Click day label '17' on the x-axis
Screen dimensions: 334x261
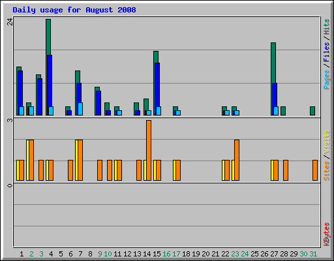pos(176,254)
